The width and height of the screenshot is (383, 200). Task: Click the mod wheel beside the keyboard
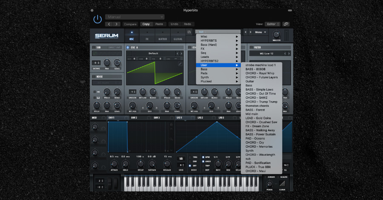[x=115, y=184]
